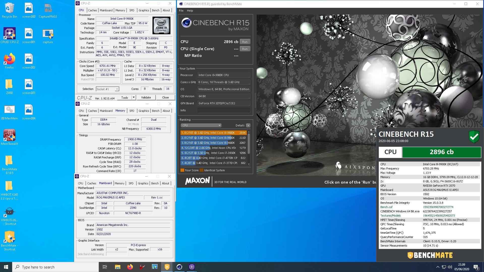Open screen003 image file on desktop
This screenshot has width=484, height=272.
tap(28, 86)
